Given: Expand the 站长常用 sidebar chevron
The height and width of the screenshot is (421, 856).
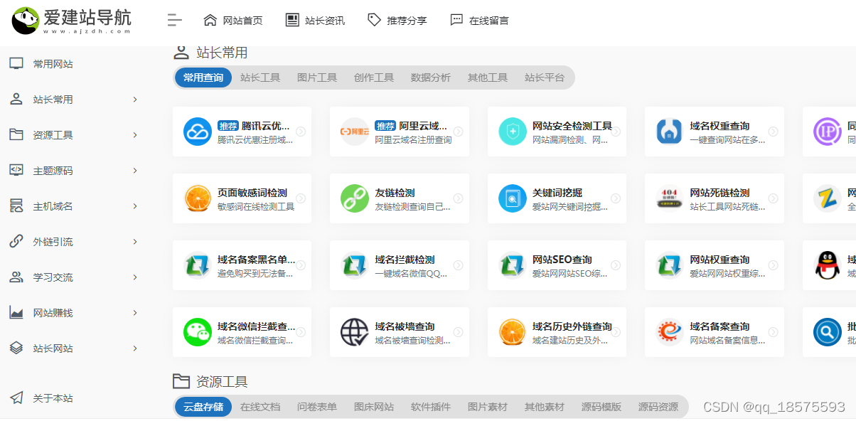Looking at the screenshot, I should point(135,100).
